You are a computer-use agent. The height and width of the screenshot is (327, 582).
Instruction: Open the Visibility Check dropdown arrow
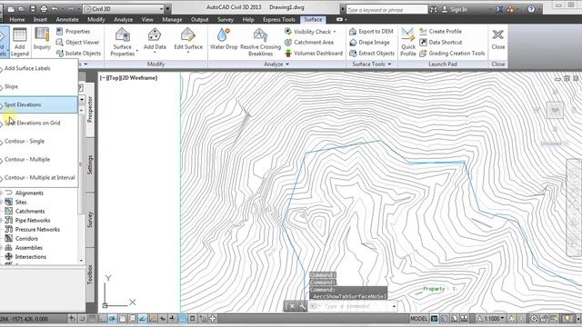coord(335,32)
